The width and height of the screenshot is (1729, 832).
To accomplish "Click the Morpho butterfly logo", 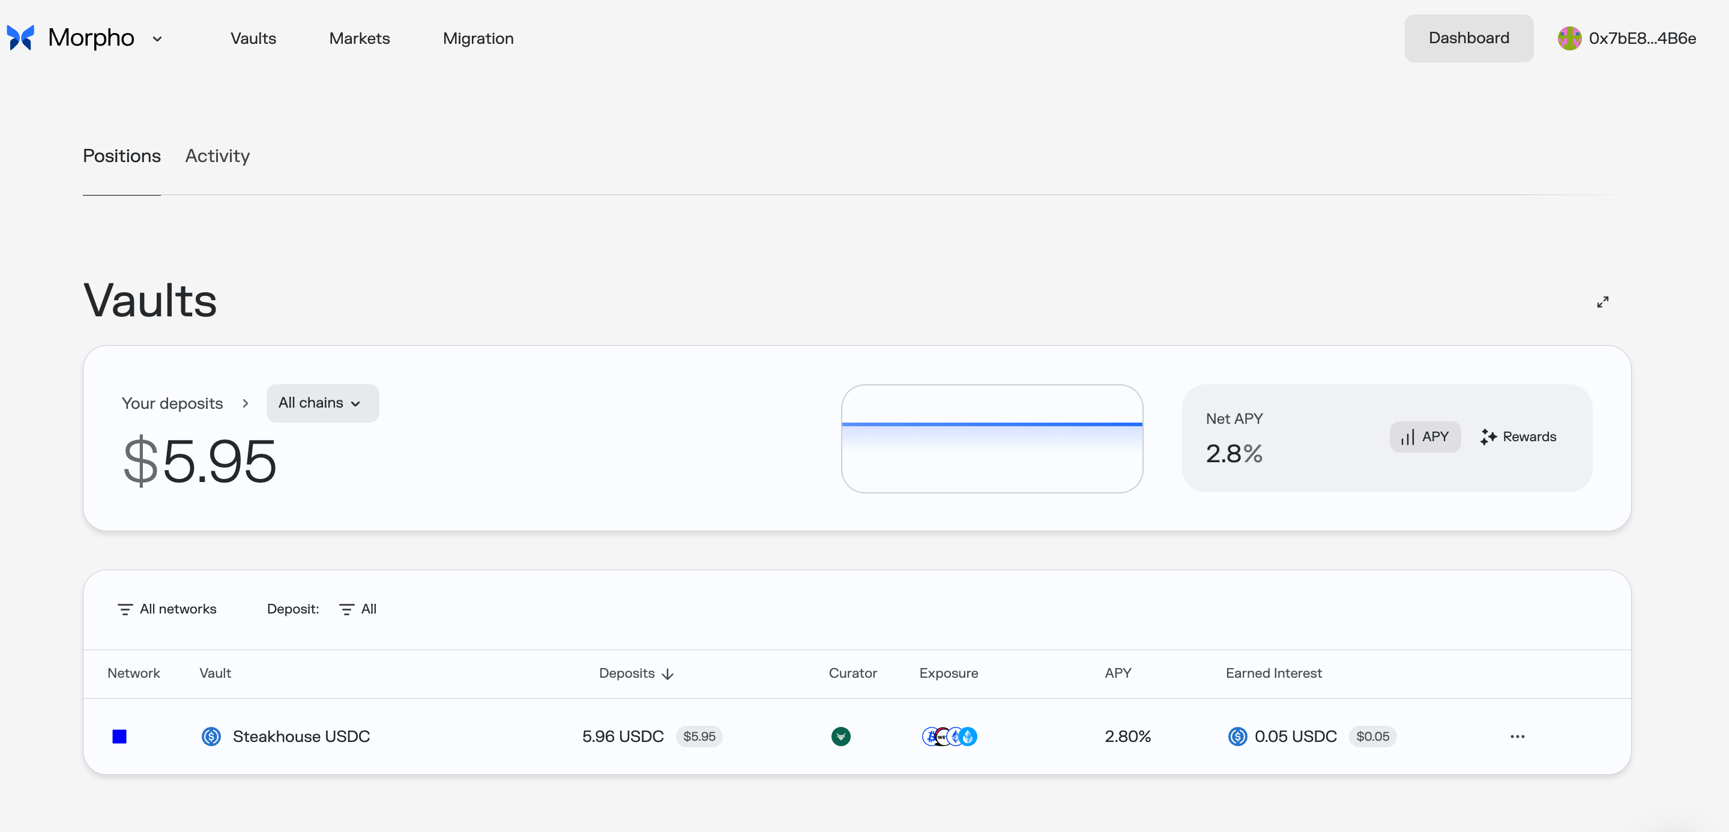I will click(20, 38).
